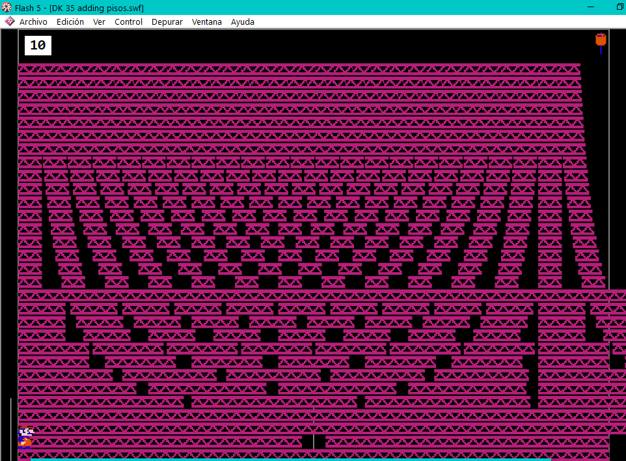626x461 pixels.
Task: Click the Flash document icon beside Archivo
Action: [10, 21]
